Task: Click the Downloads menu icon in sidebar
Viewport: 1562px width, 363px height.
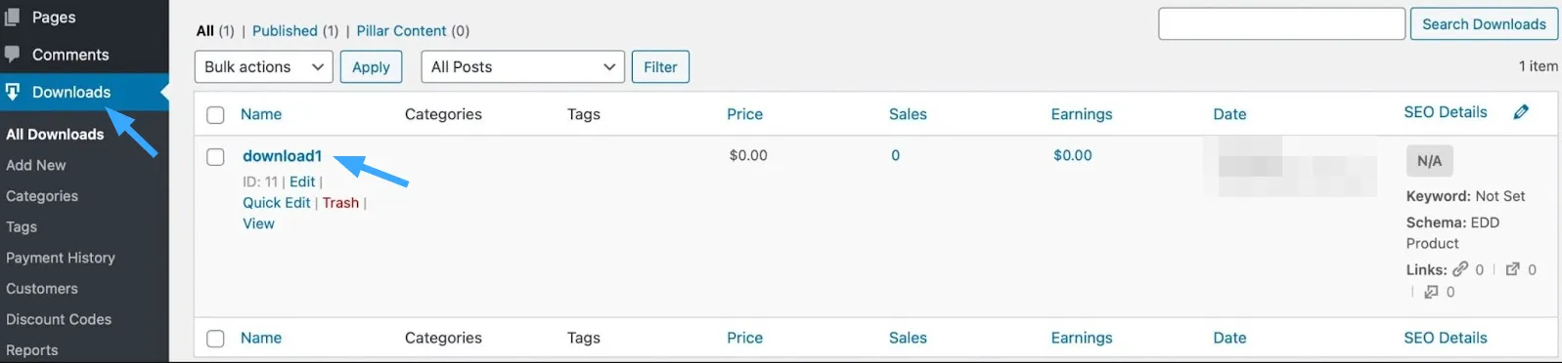Action: point(13,92)
